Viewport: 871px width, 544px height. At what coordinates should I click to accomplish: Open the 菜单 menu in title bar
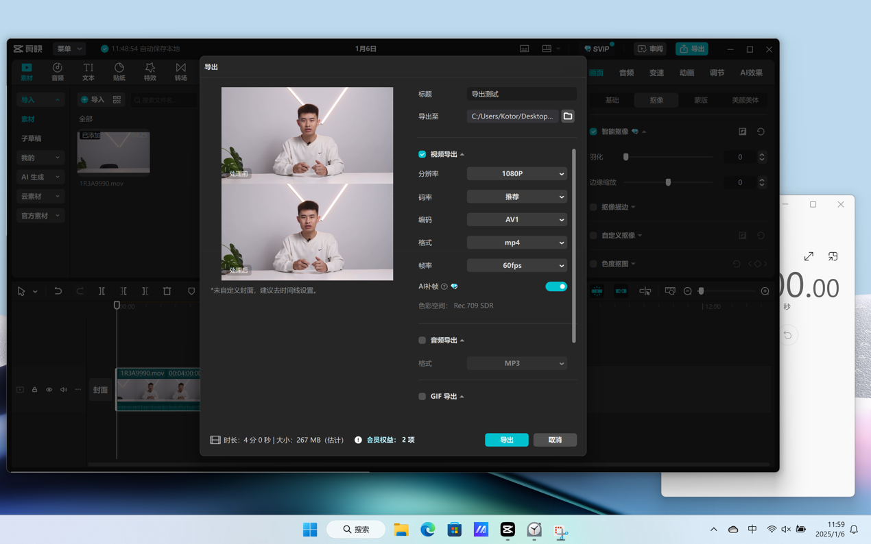pyautogui.click(x=69, y=49)
